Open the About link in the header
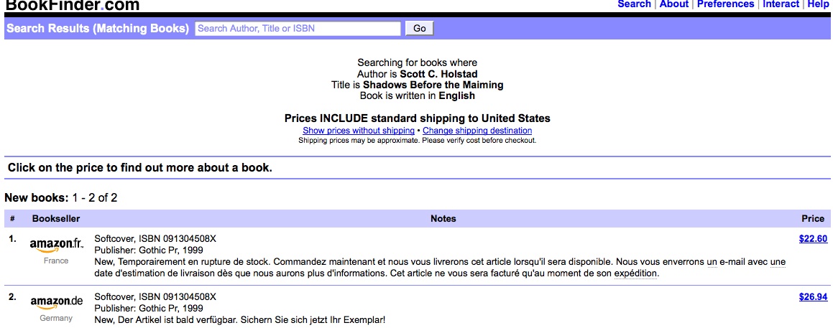 [673, 4]
